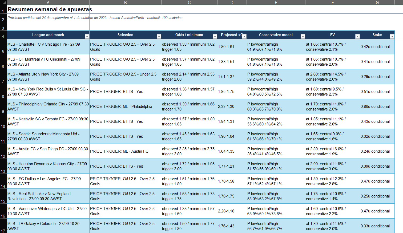Select row 4 header
Image resolution: width=403 pixels, height=233 pixels.
pos(3,35)
